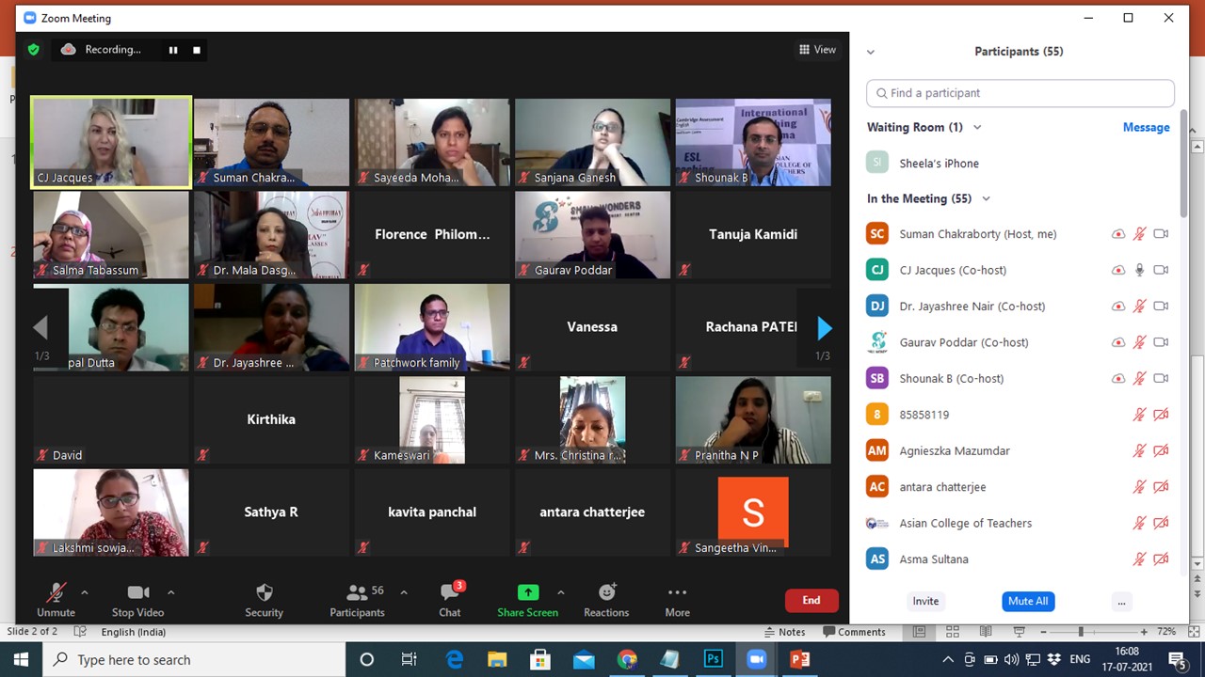Toggle the Participants panel
The width and height of the screenshot is (1205, 677).
[x=357, y=600]
